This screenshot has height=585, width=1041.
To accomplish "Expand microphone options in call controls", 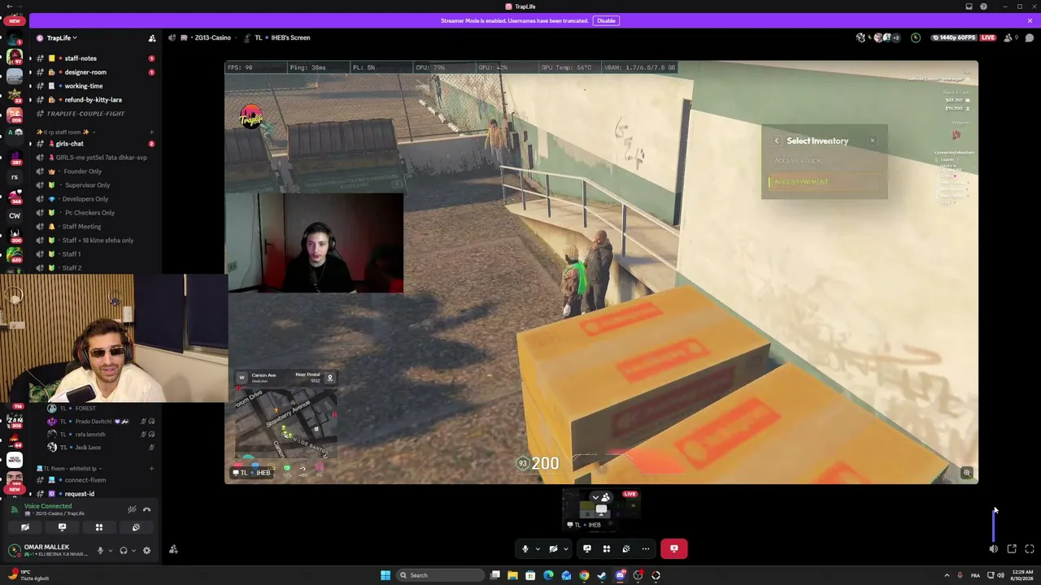I will (x=538, y=548).
